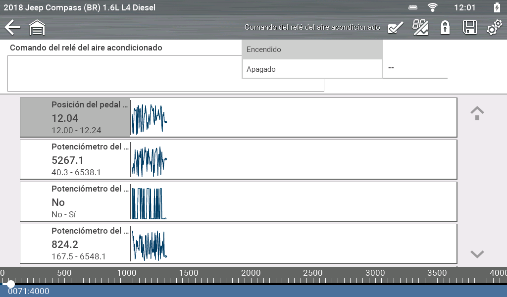Click the frame position slider handle
Screen dimensions: 507x297
(x=10, y=284)
